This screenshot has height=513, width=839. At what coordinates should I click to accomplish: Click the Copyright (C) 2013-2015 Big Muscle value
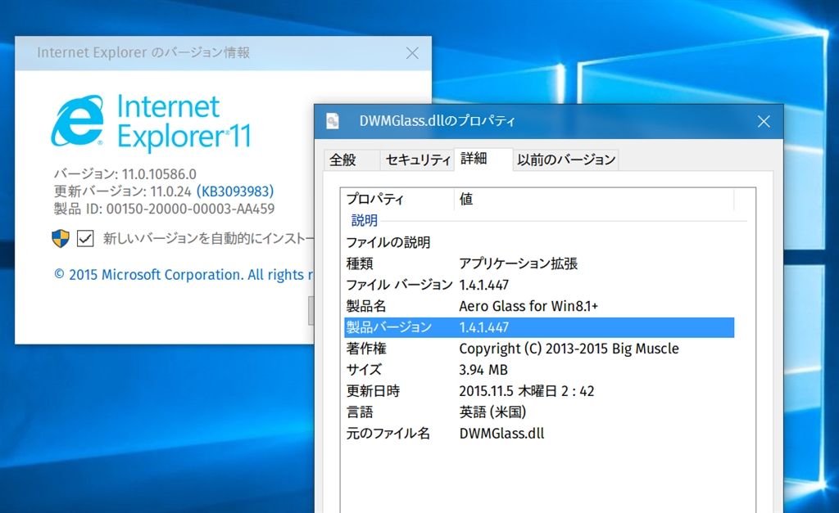point(569,349)
